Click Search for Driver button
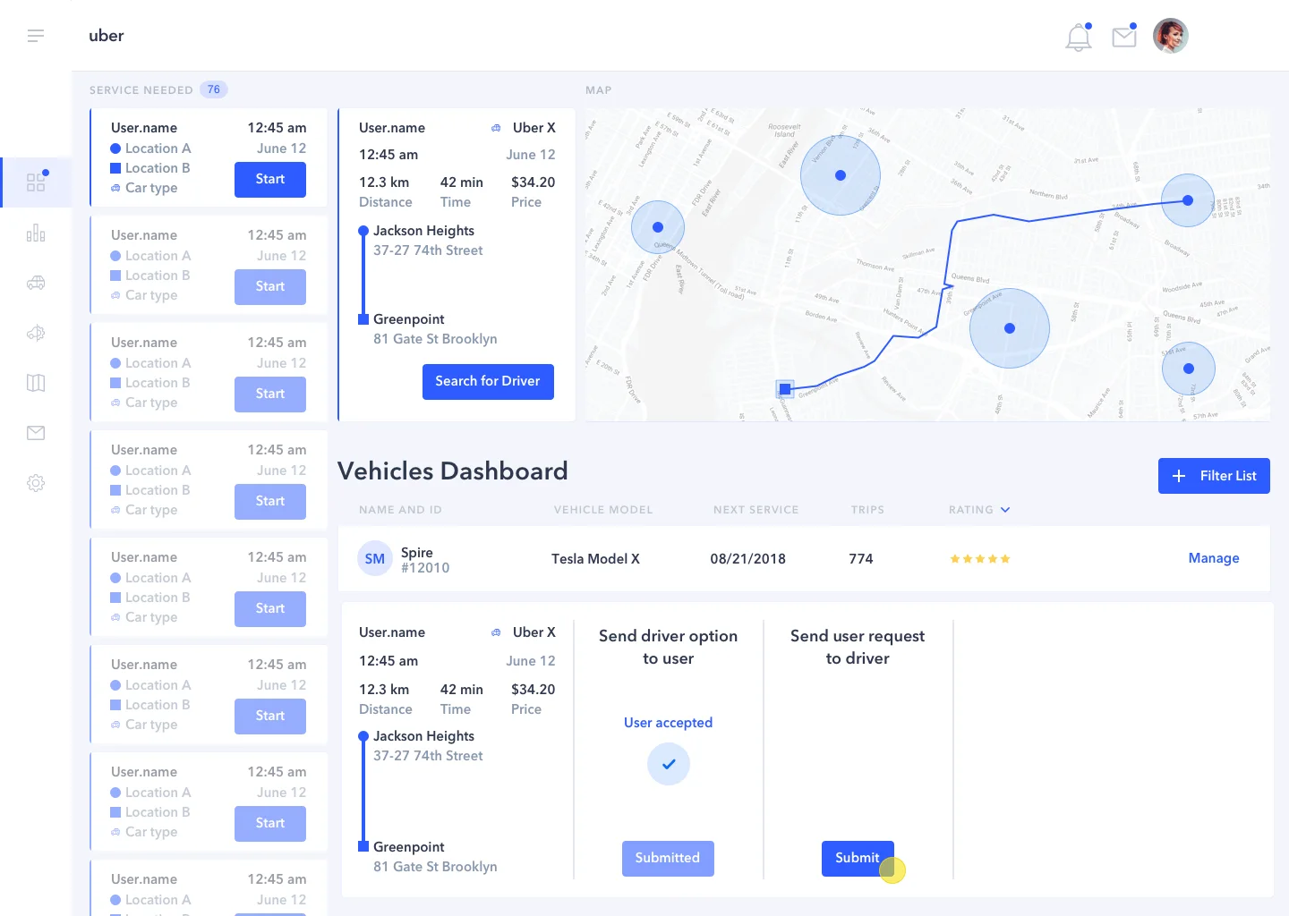Screen dimensions: 1289x916 (x=488, y=381)
